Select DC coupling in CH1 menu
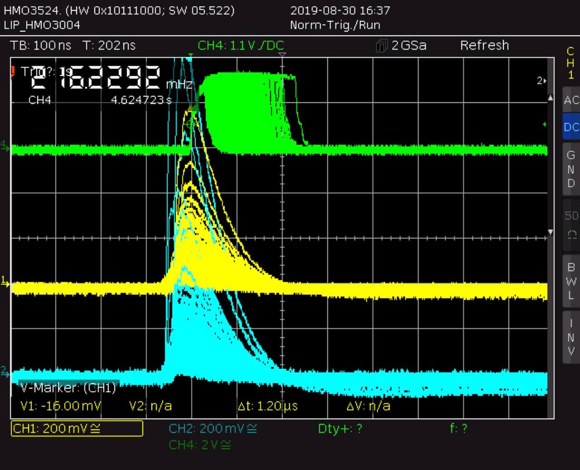This screenshot has height=470, width=580. click(x=571, y=127)
